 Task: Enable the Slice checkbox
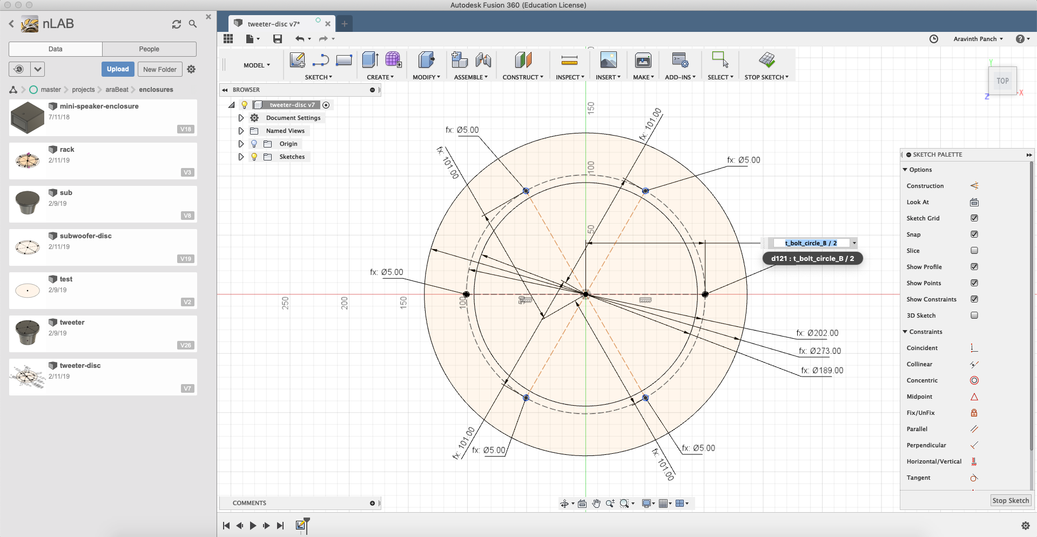click(974, 251)
